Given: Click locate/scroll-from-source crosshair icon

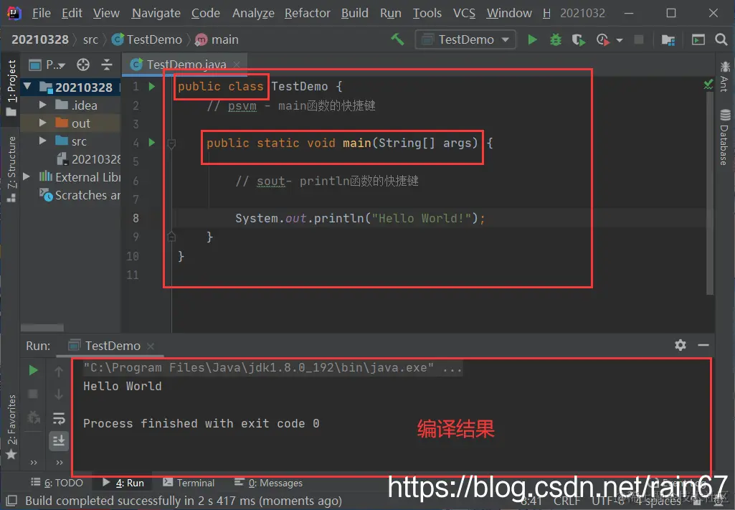Looking at the screenshot, I should point(83,65).
